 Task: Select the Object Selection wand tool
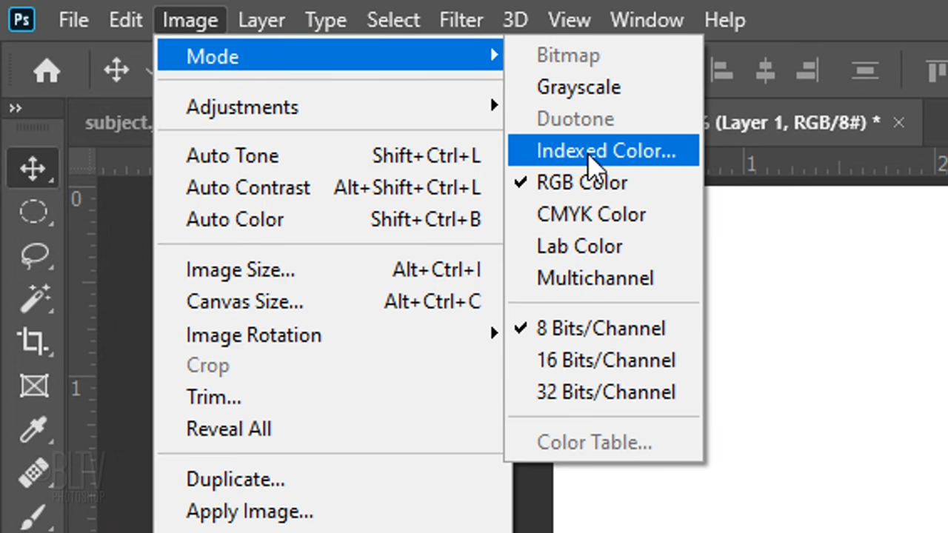[33, 298]
